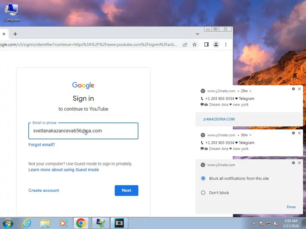Click the muted volume tray icon
The image size is (306, 229).
pos(276,223)
